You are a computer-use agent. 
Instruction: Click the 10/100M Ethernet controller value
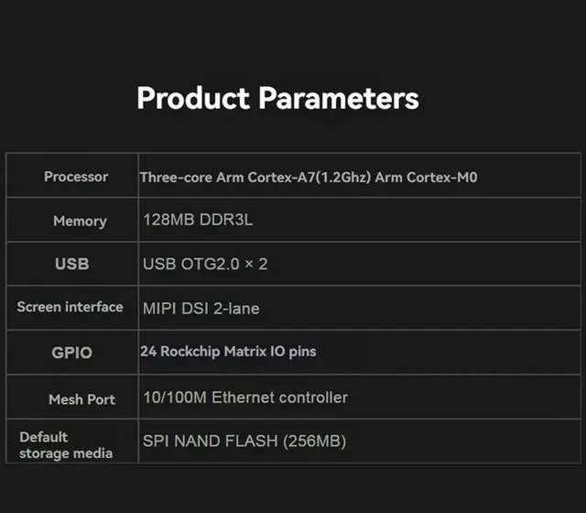[245, 398]
